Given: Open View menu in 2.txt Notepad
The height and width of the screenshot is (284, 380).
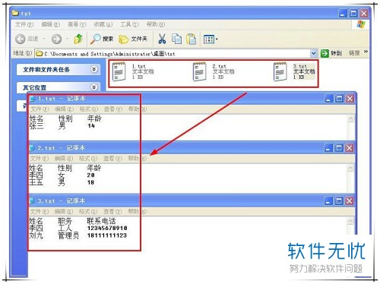Looking at the screenshot, I should pyautogui.click(x=112, y=159).
